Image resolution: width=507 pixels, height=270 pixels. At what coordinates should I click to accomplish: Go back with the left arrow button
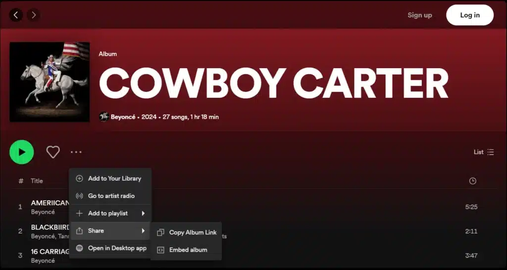[16, 15]
